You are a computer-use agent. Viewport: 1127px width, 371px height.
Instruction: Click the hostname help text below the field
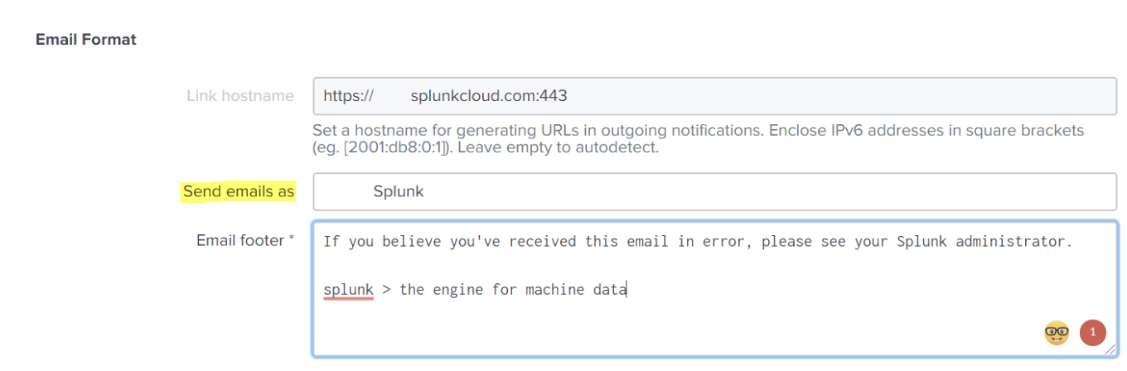(x=698, y=131)
